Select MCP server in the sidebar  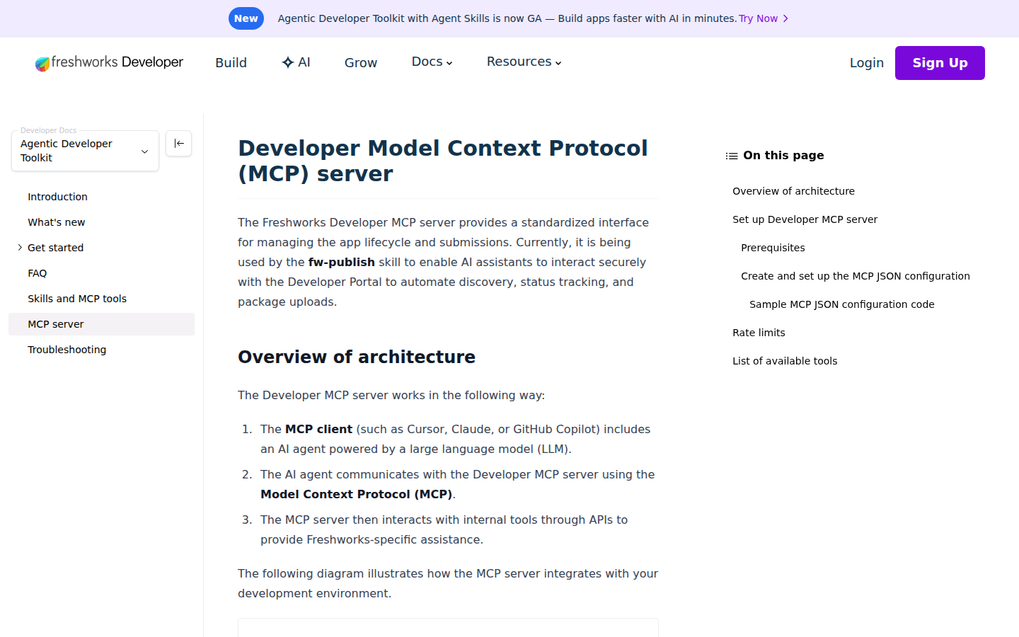click(x=101, y=324)
